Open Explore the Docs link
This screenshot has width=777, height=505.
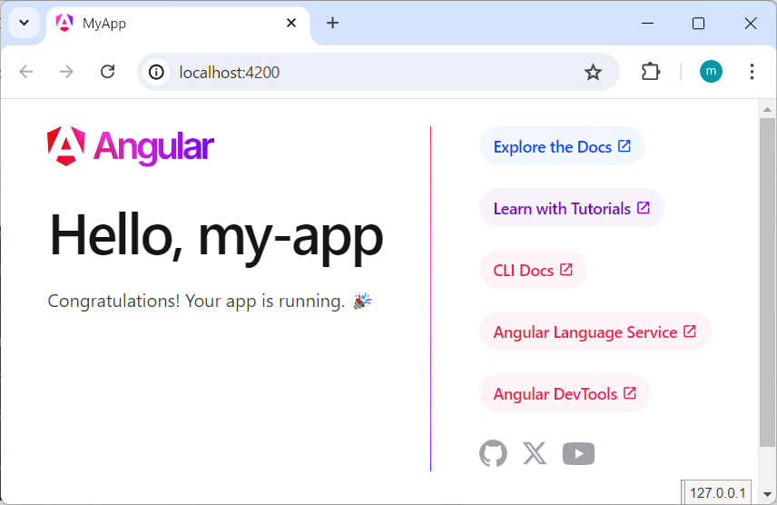click(561, 146)
